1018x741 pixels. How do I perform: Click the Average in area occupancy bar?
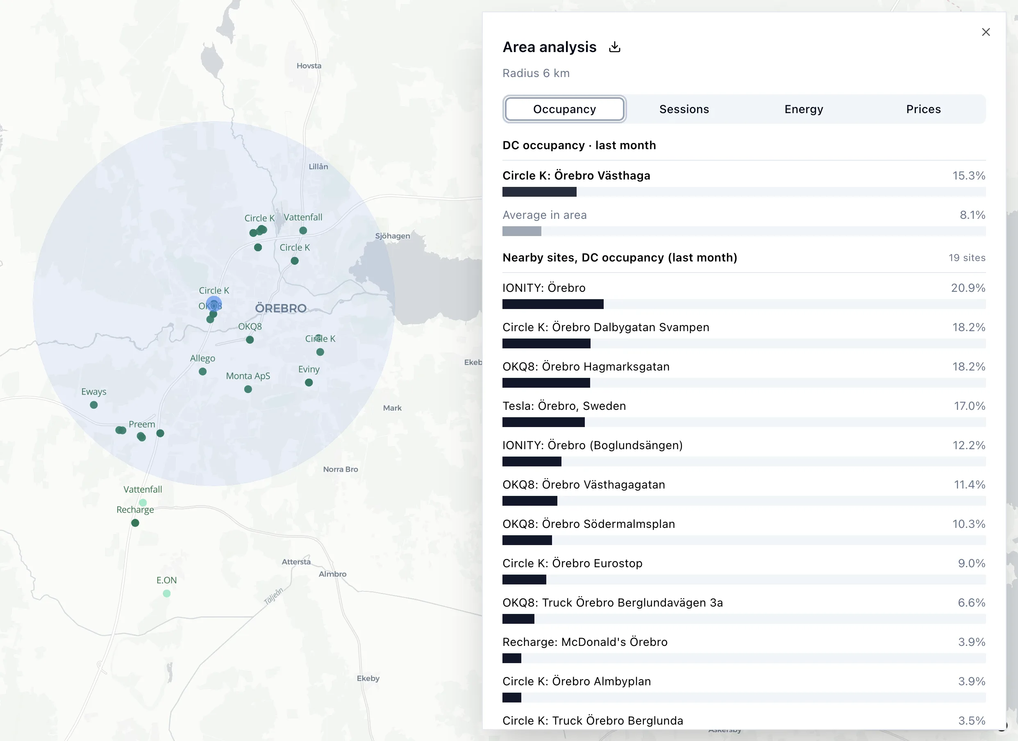point(744,231)
